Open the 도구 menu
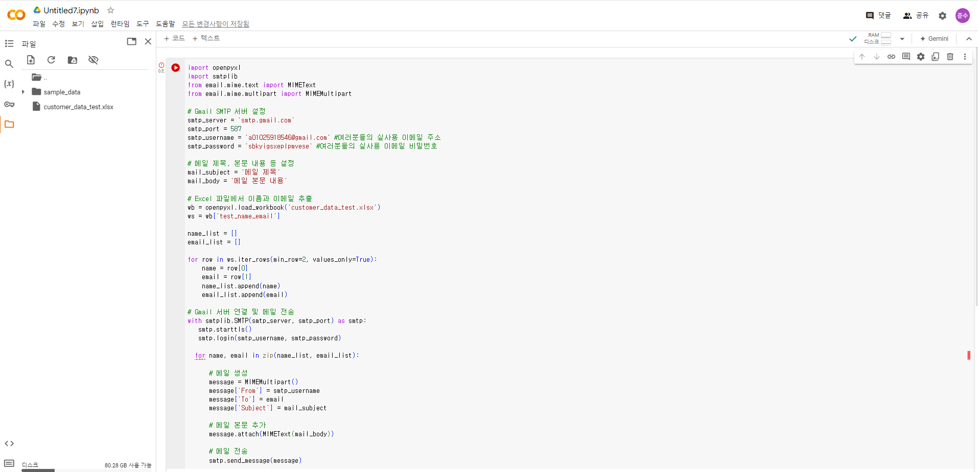 [143, 24]
